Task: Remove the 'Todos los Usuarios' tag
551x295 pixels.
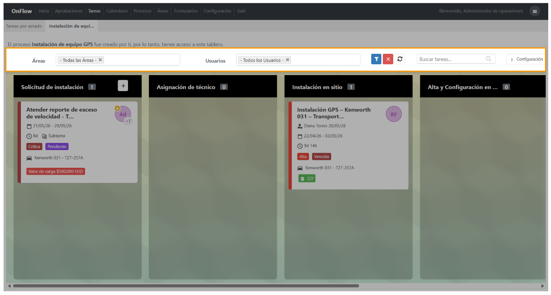Action: tap(287, 60)
